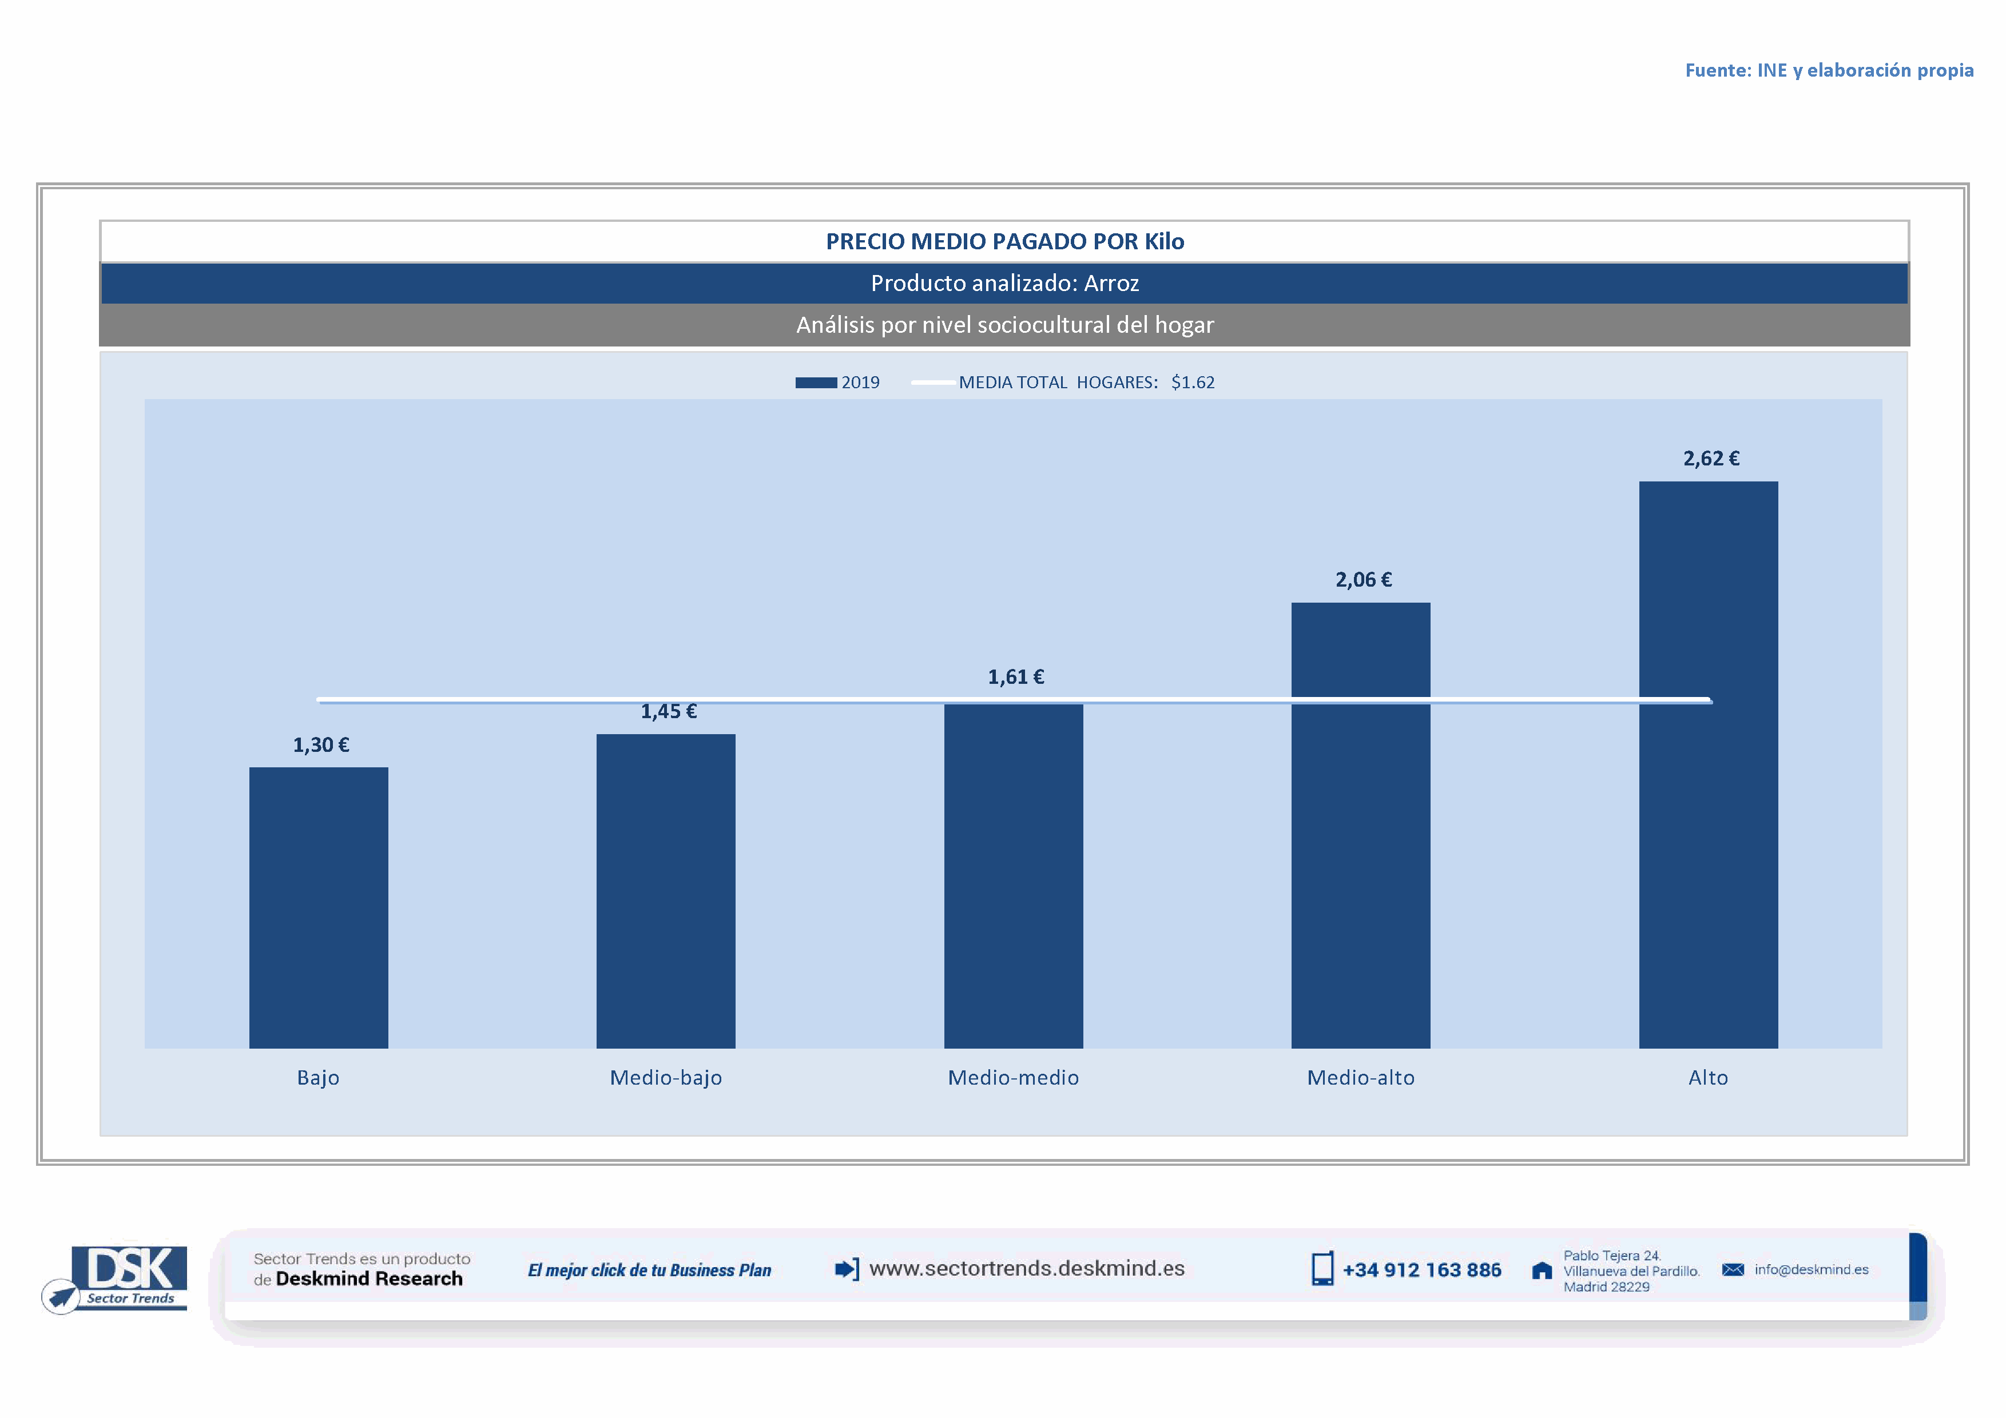Click the chart title Precio Medio Pagado por Kilo
The image size is (2006, 1418).
1005,242
